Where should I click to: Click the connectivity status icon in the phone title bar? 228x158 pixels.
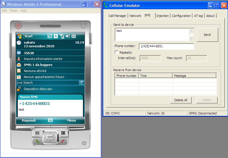point(50,36)
